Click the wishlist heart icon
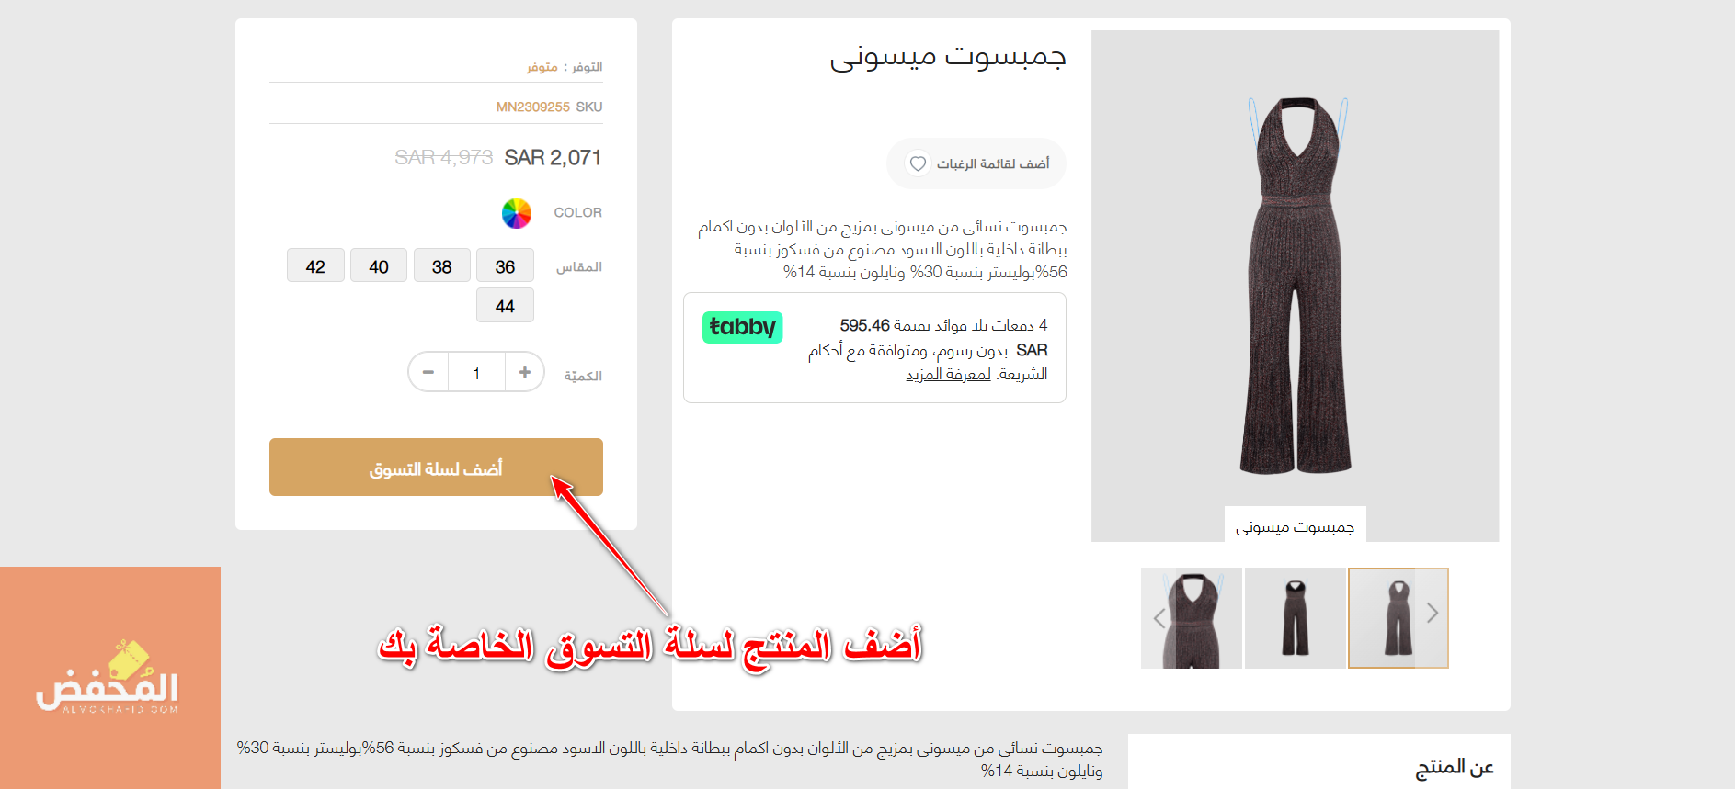 point(918,163)
